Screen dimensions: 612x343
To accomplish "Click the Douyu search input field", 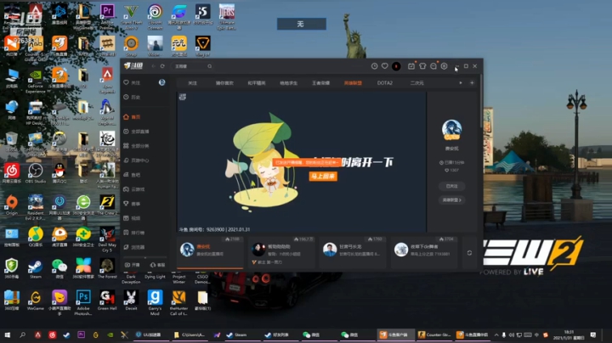I will 190,66.
